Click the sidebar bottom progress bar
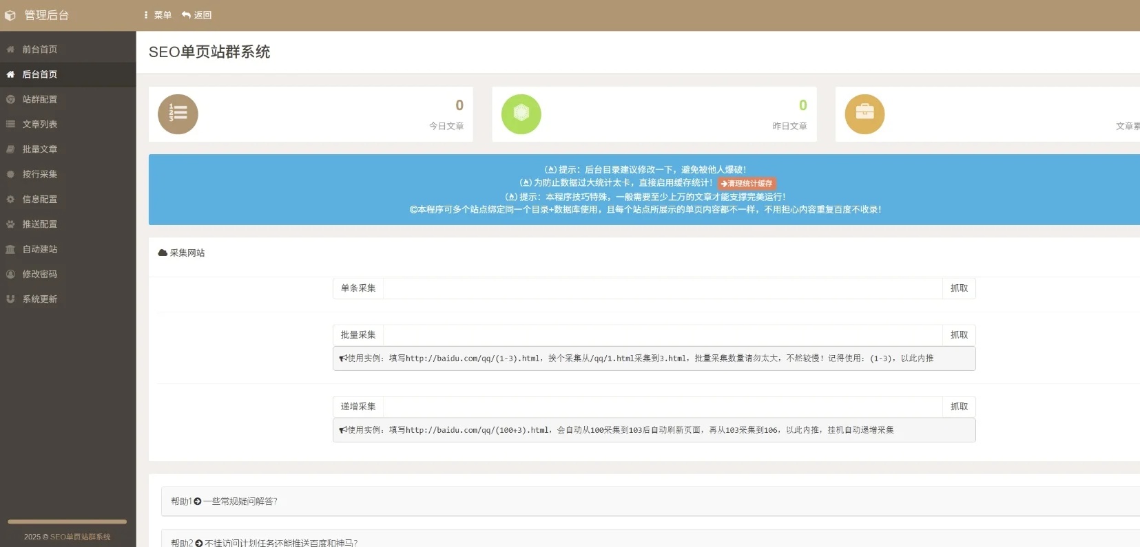The width and height of the screenshot is (1140, 547). (67, 522)
